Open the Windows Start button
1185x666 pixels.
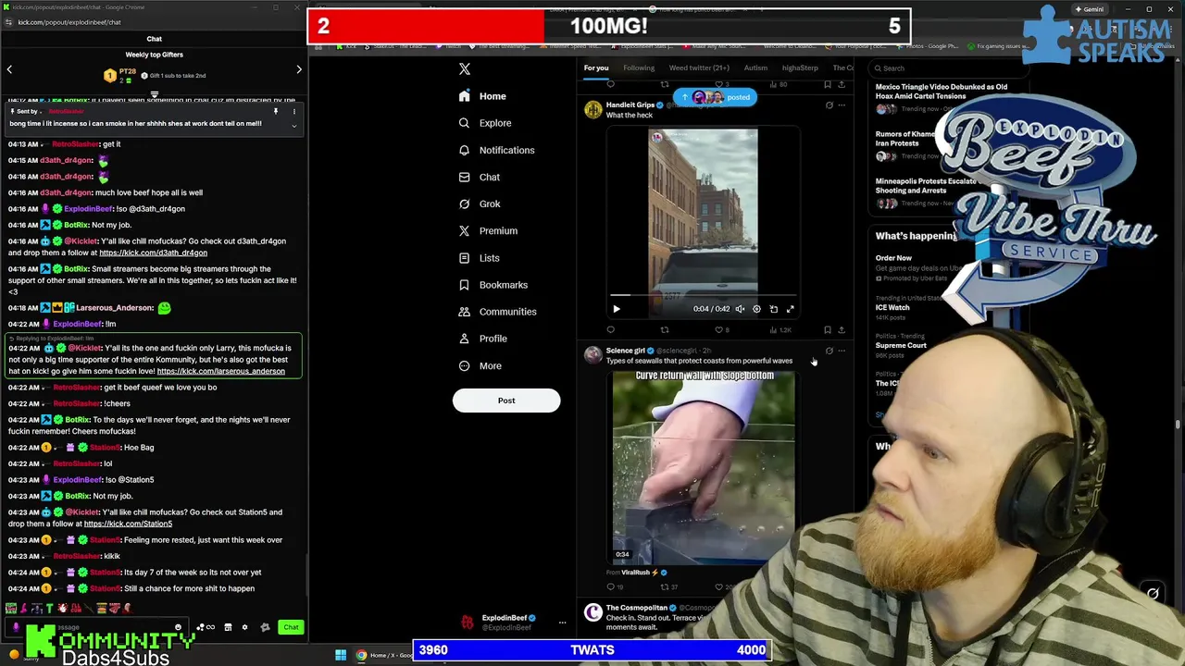341,655
